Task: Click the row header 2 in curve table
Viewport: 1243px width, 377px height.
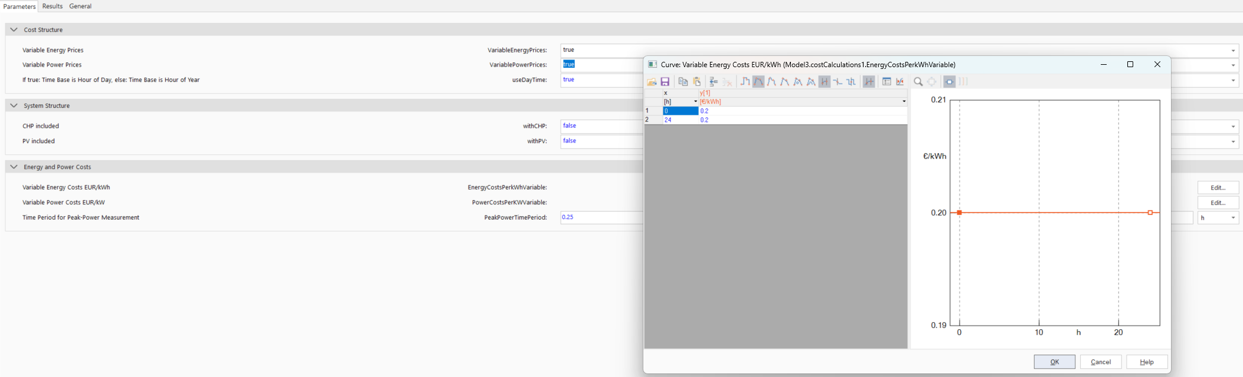Action: coord(653,120)
